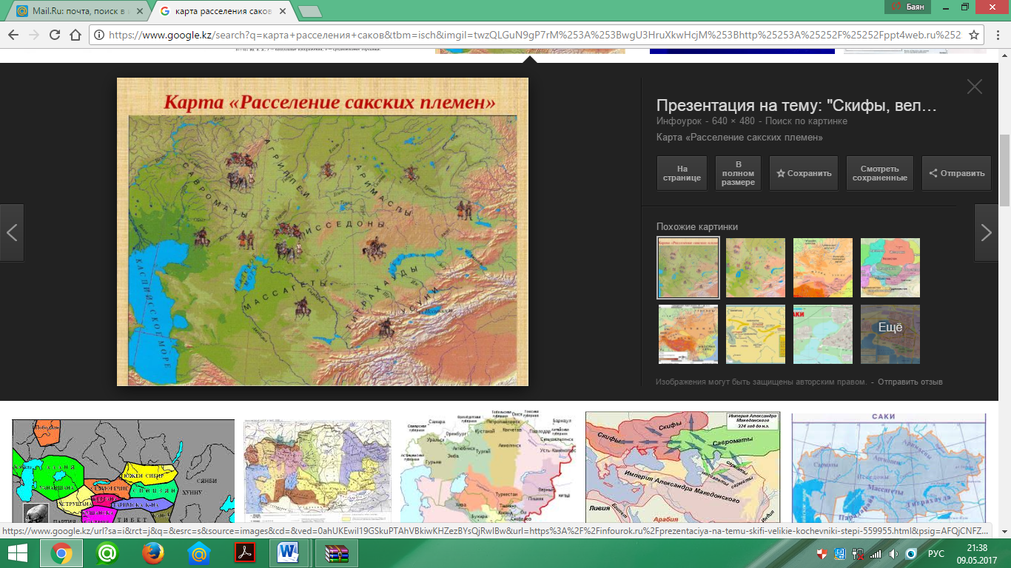Switch to Microsoft Word in the taskbar
Image resolution: width=1011 pixels, height=568 pixels.
pos(290,553)
